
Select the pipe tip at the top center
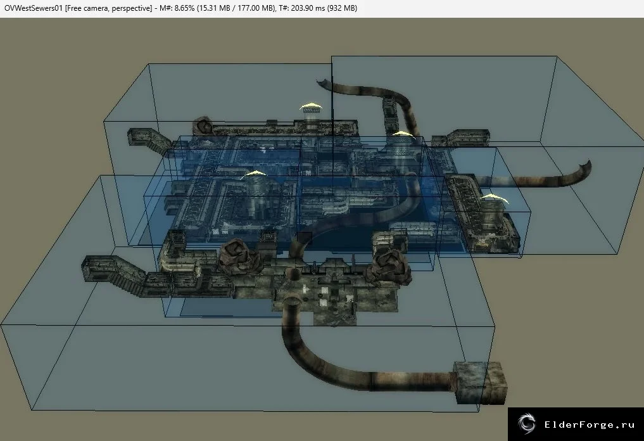324,82
